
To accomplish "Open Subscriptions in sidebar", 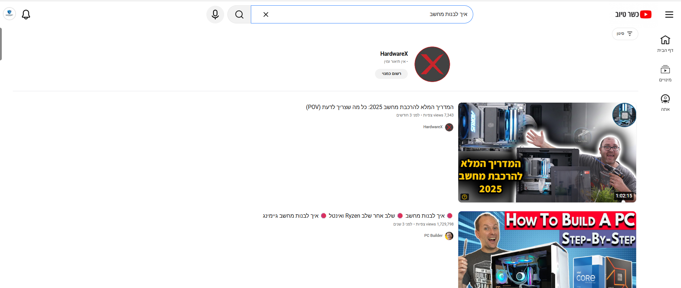I will coord(665,73).
